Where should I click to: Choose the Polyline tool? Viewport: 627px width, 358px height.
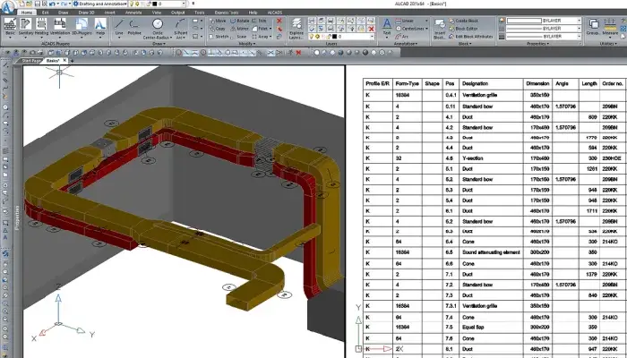(135, 25)
